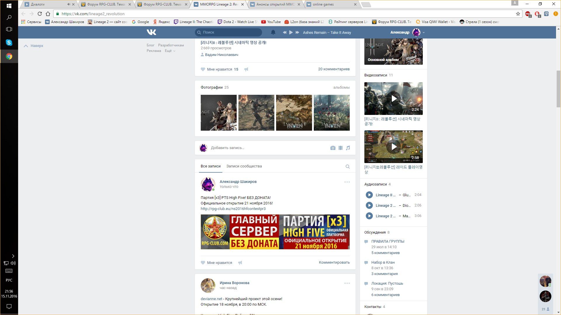This screenshot has width=561, height=315.
Task: Close the online games browser tab
Action: pos(355,4)
